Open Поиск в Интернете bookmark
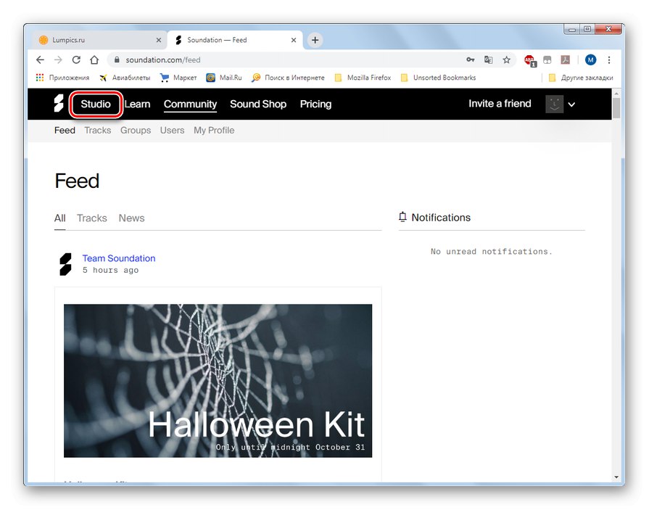Image resolution: width=649 pixels, height=510 pixels. click(288, 78)
